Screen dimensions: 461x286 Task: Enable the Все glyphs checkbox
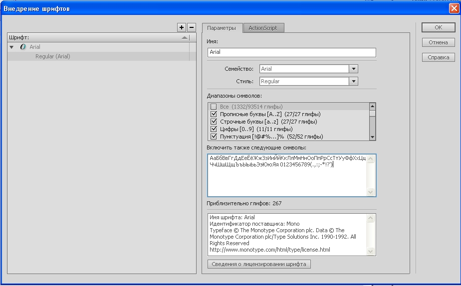[214, 107]
